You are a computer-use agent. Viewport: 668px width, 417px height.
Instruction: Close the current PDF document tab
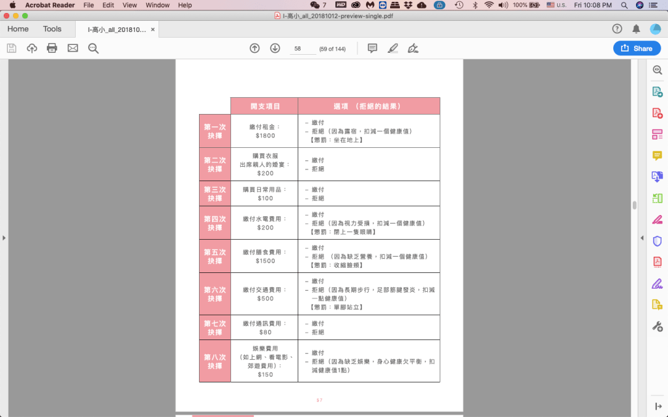coord(153,29)
